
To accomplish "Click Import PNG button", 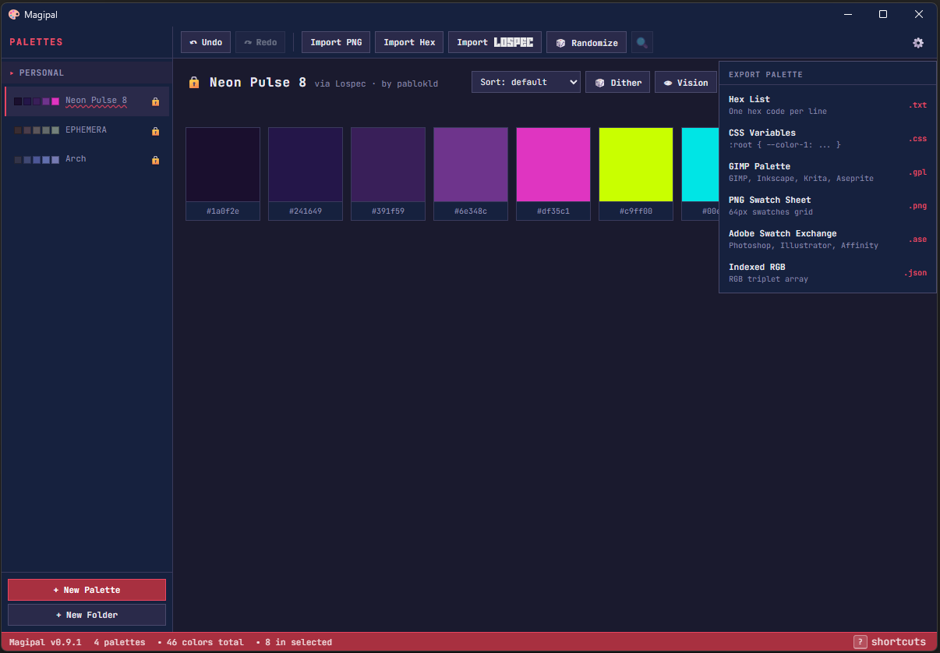I will click(336, 42).
